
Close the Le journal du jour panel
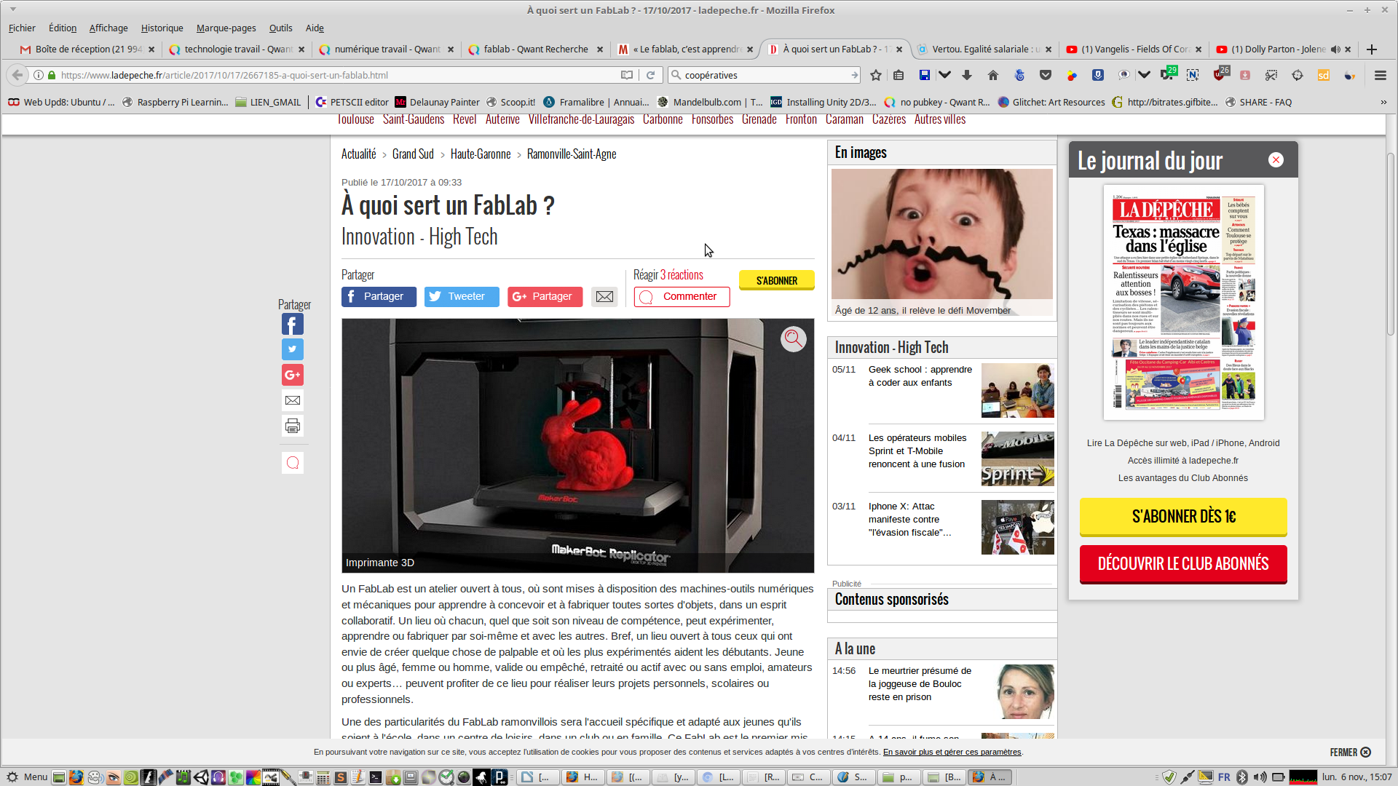(x=1276, y=160)
